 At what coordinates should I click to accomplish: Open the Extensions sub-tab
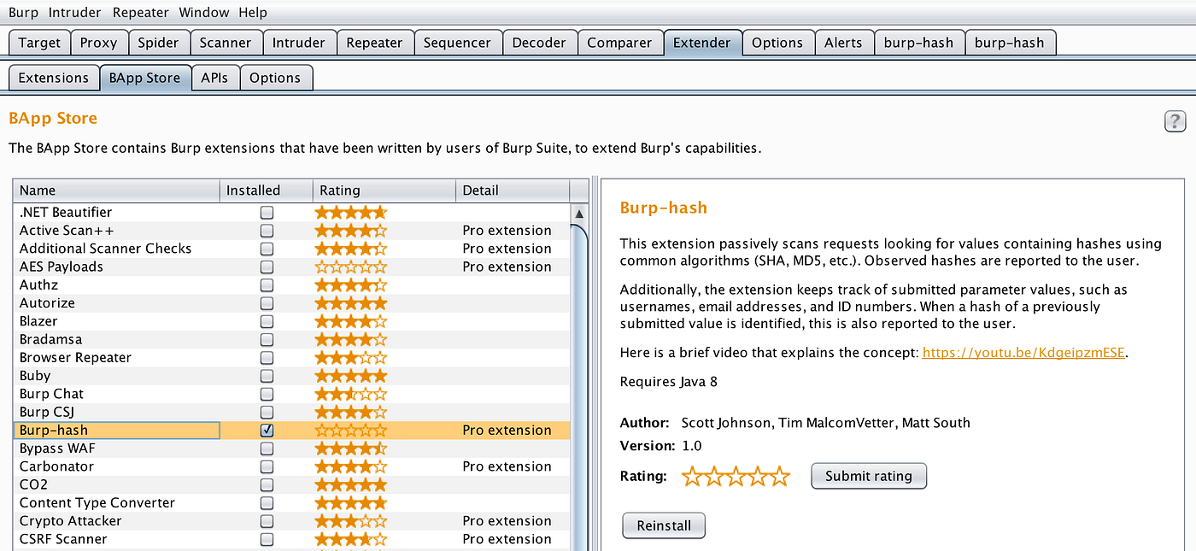[53, 78]
